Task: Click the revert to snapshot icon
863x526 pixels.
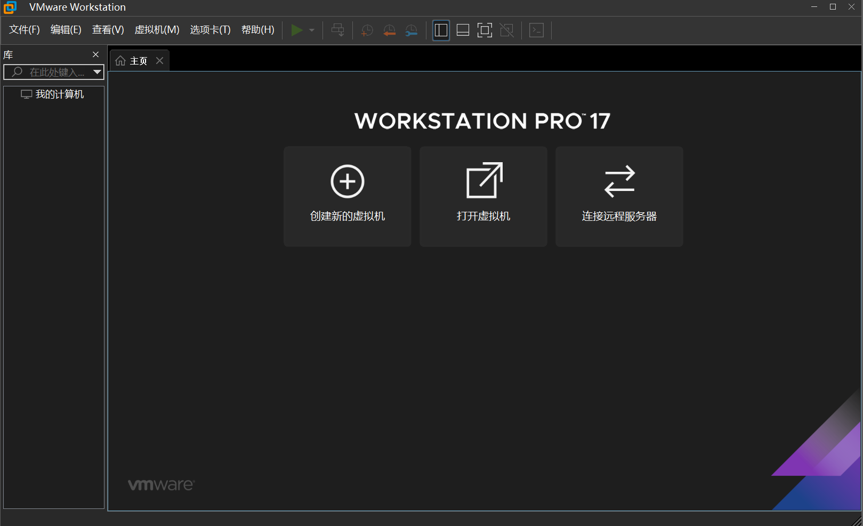Action: point(389,30)
